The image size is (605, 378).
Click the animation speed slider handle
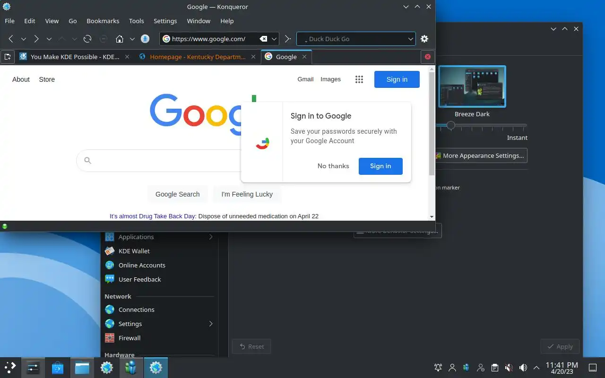tap(451, 125)
